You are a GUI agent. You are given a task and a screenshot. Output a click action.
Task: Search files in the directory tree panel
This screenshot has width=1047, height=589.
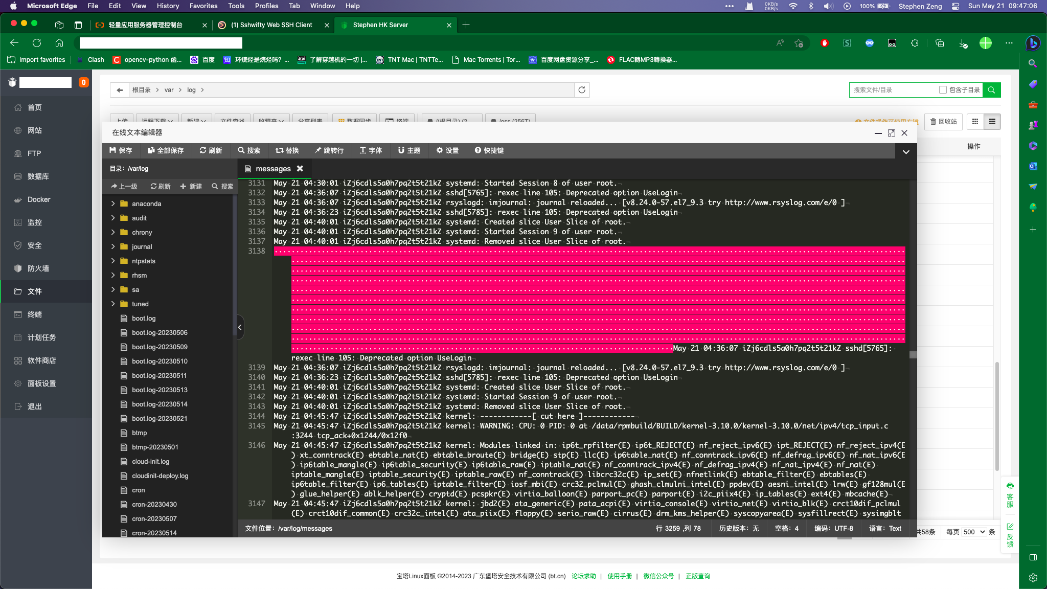(x=222, y=186)
